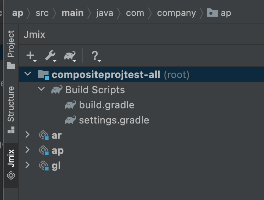
Task: Click the Jmix module icon next to gl
Action: coord(44,166)
